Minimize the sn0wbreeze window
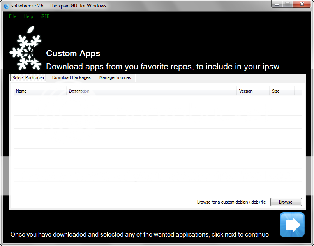The image size is (314, 246). pos(277,4)
